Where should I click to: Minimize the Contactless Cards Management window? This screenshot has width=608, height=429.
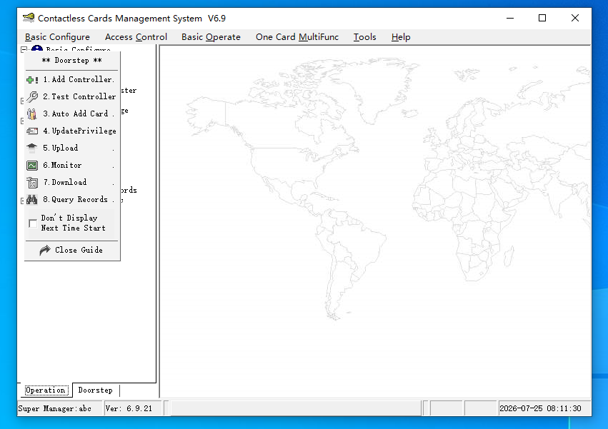tap(510, 19)
